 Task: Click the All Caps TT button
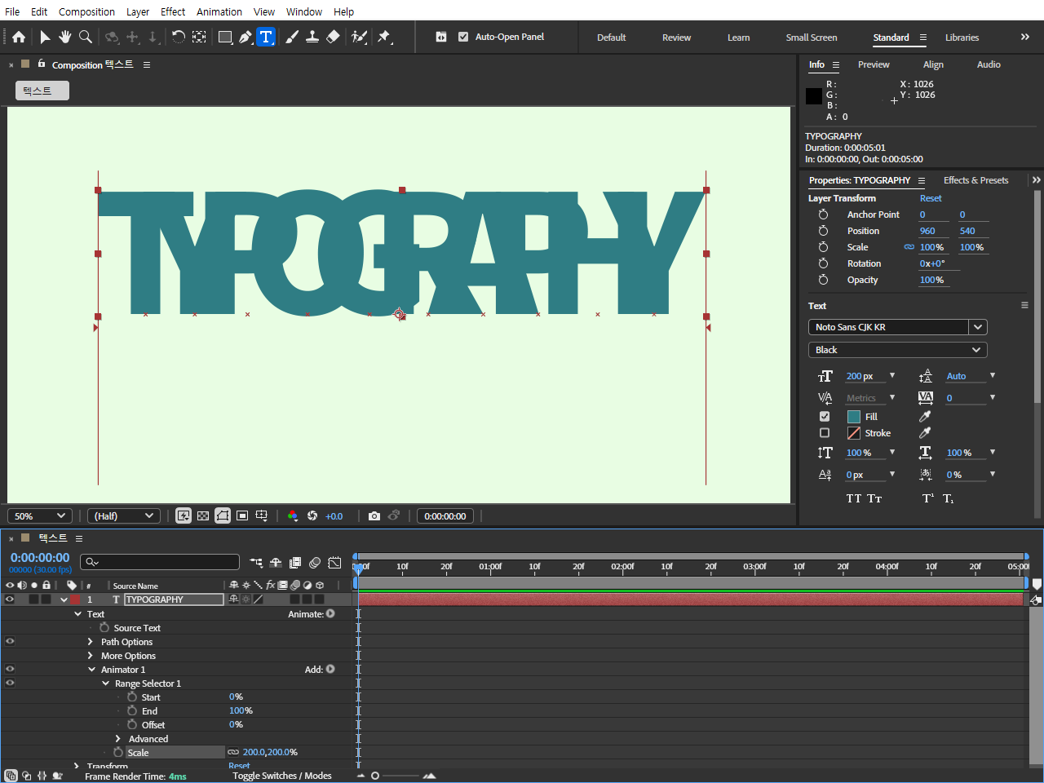click(854, 498)
